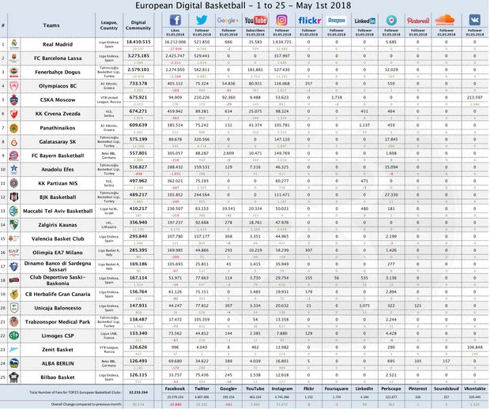Screen dimensions: 490x409
Task: Click the Anadolu Efes star logo
Action: point(14,169)
